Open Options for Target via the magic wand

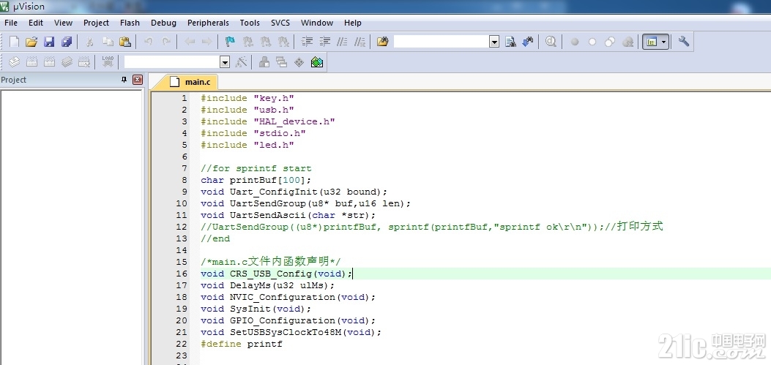click(241, 62)
